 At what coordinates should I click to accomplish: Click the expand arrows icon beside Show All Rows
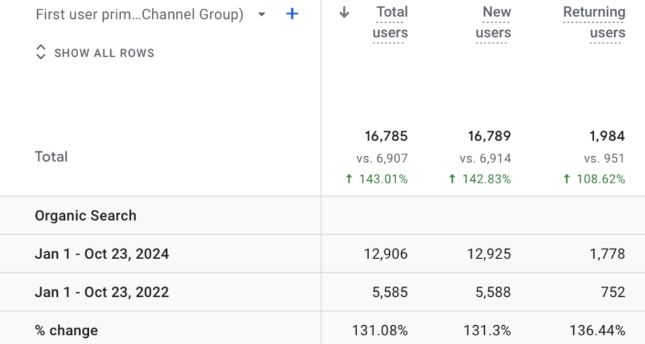tap(41, 52)
